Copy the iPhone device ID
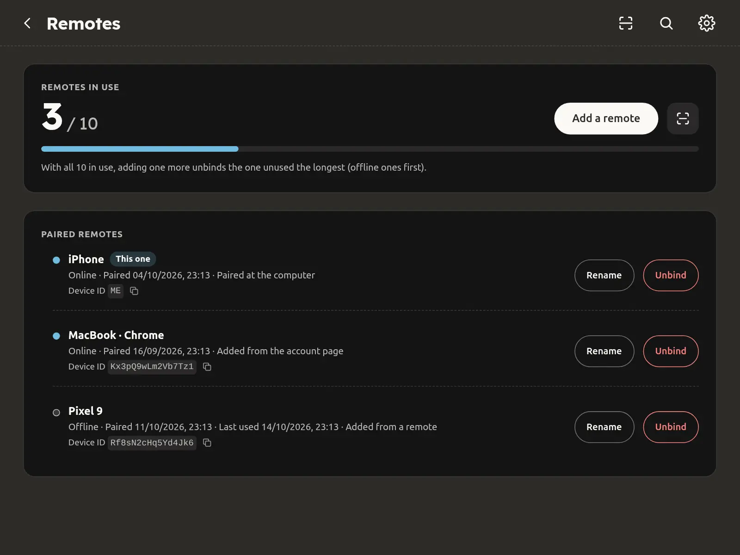This screenshot has height=555, width=740. [x=134, y=291]
